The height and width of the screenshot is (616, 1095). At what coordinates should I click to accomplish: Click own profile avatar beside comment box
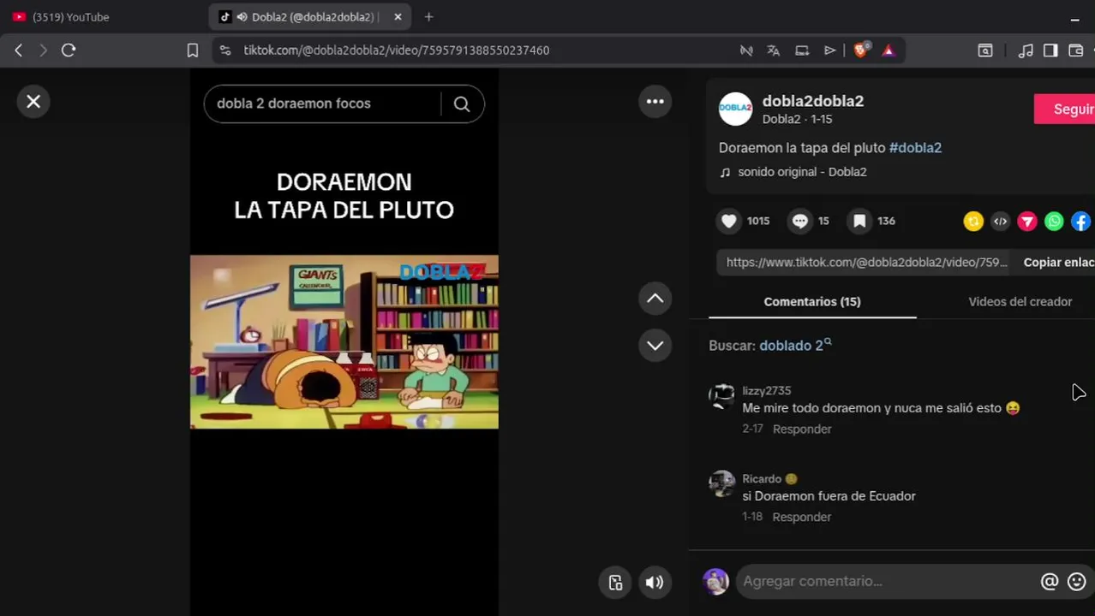click(716, 582)
